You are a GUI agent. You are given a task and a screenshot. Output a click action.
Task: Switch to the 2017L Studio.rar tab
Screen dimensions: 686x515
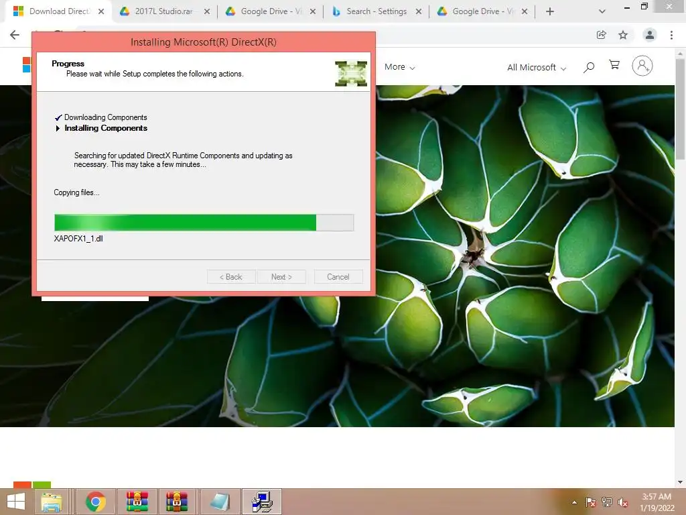tap(163, 11)
